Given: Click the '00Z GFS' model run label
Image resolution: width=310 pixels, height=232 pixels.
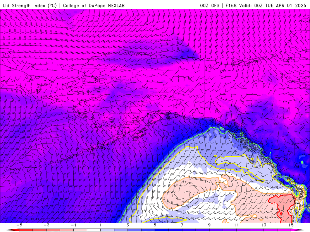Looking at the screenshot, I should pyautogui.click(x=210, y=5).
